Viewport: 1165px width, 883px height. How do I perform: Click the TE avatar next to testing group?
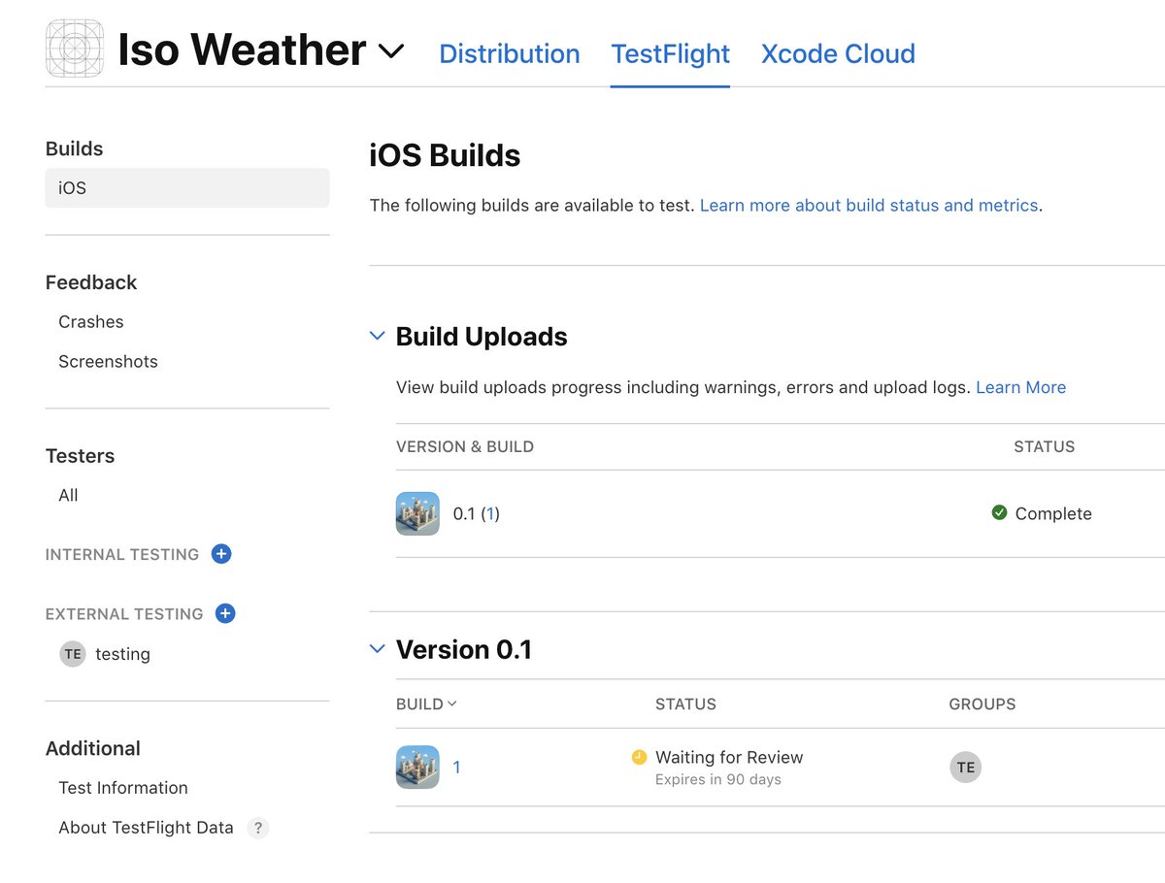[x=72, y=653]
